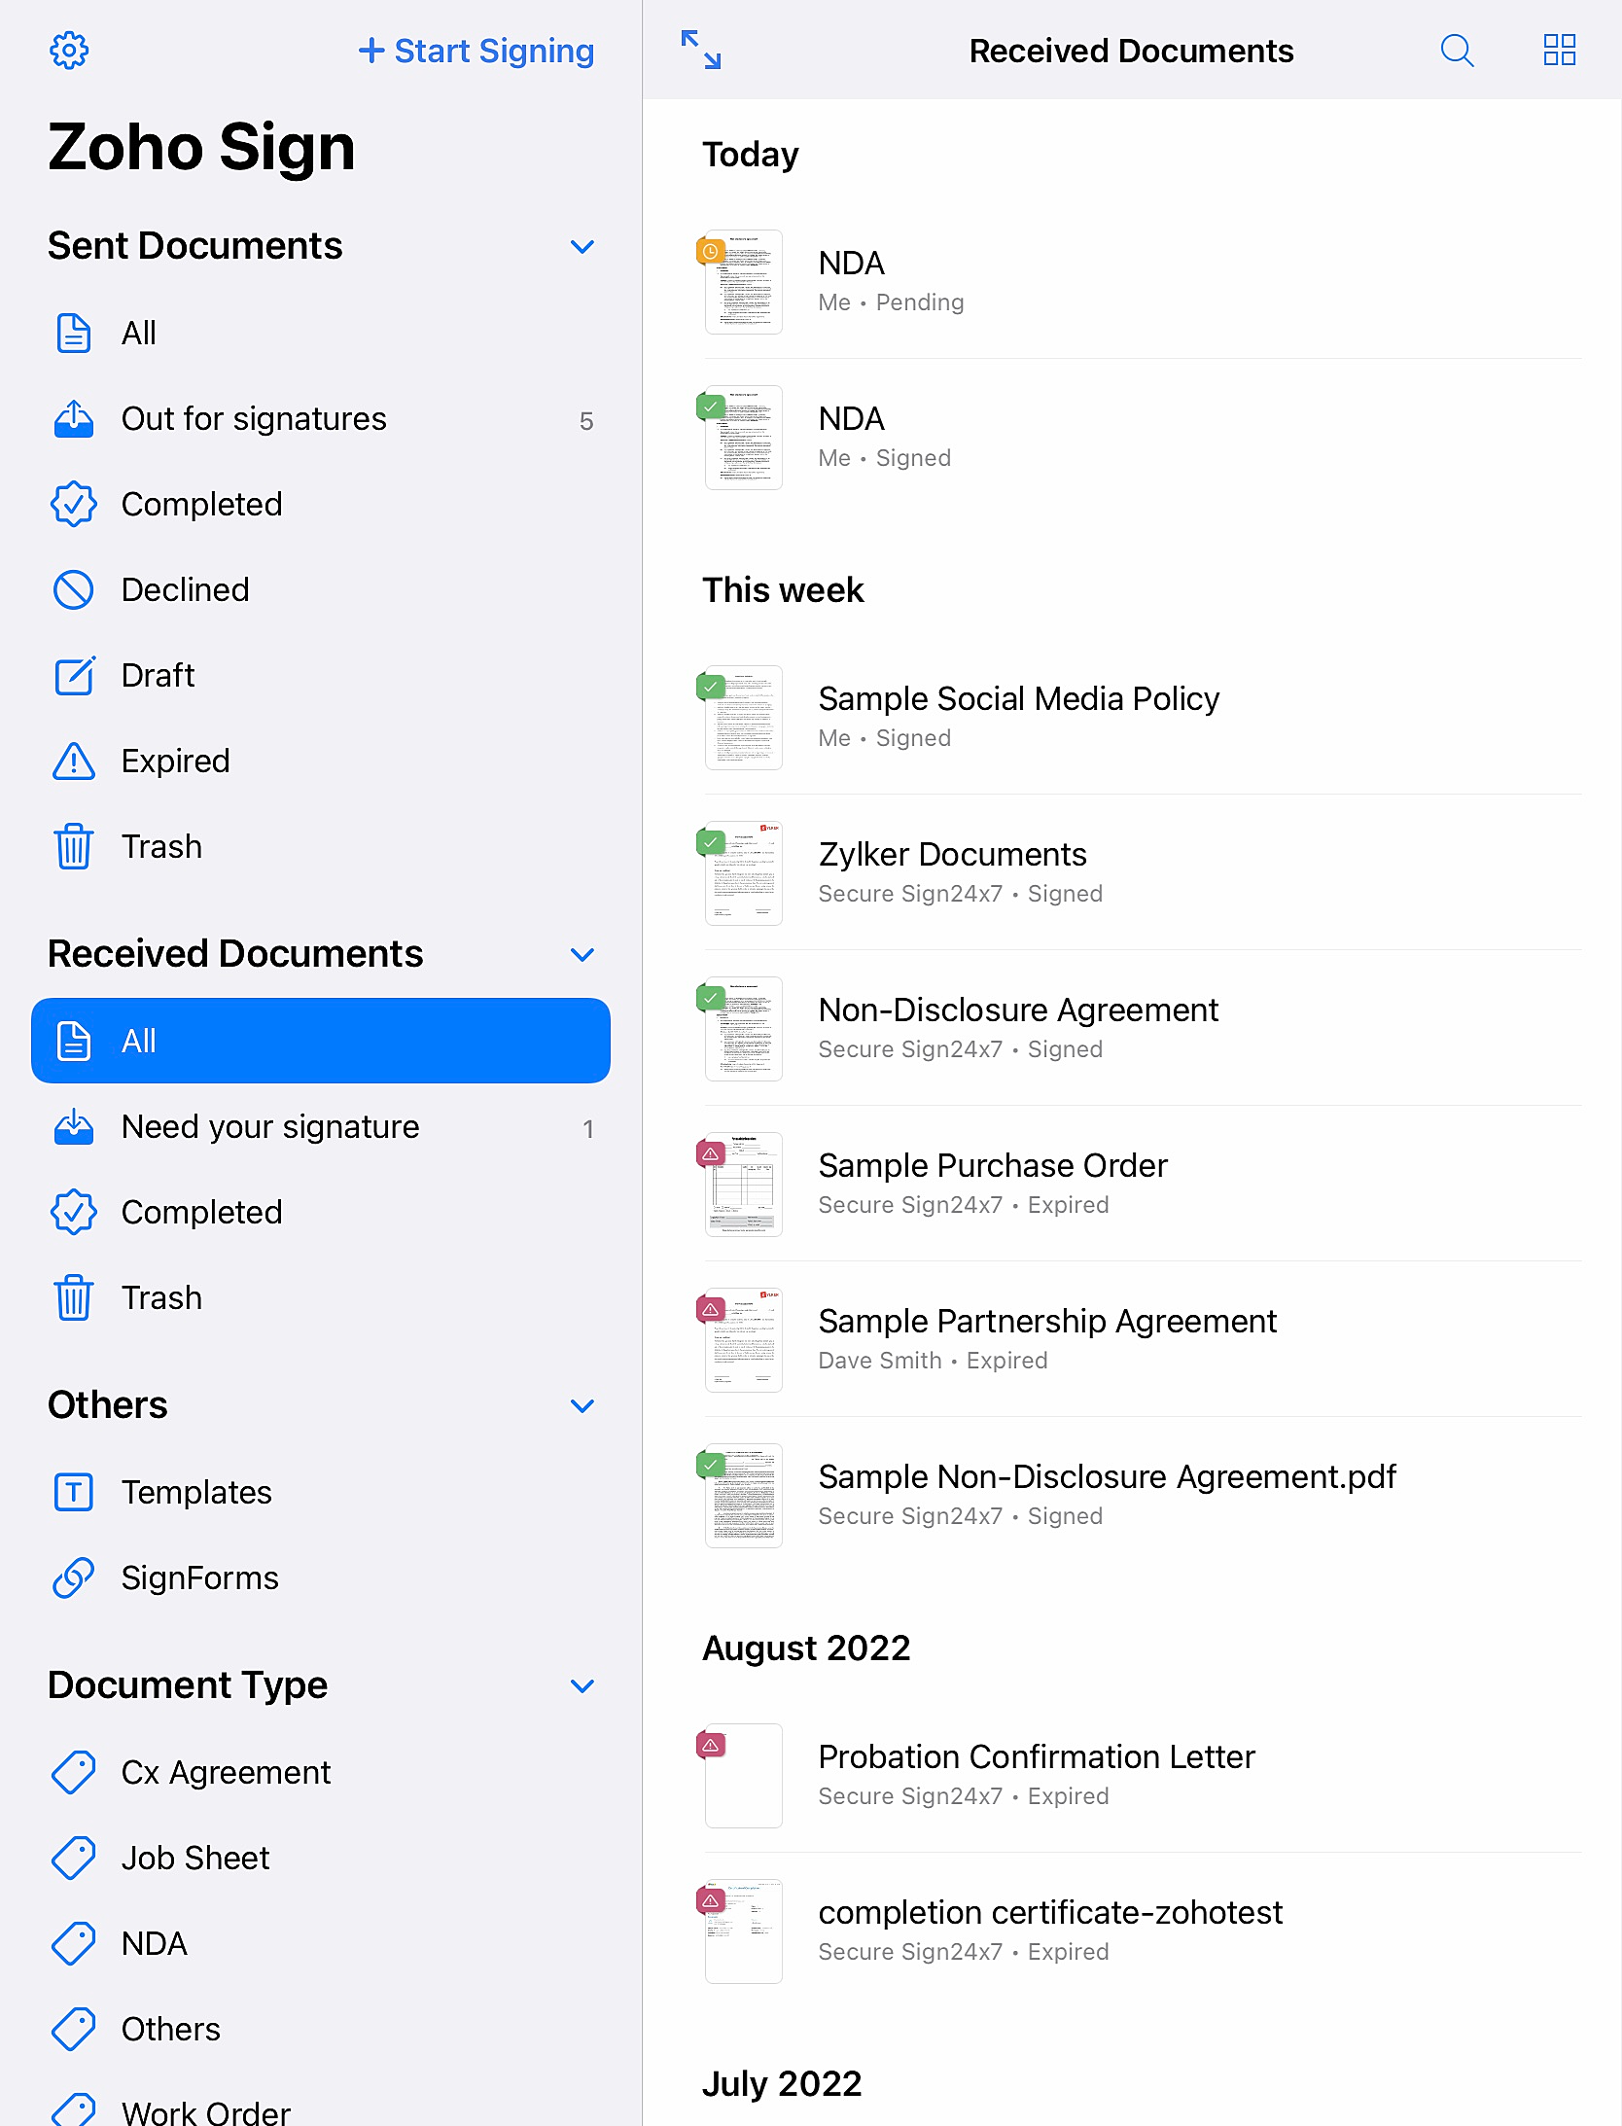Open the Non-Disclosure Agreement thumbnail
Viewport: 1622px width, 2126px height.
coord(744,1029)
